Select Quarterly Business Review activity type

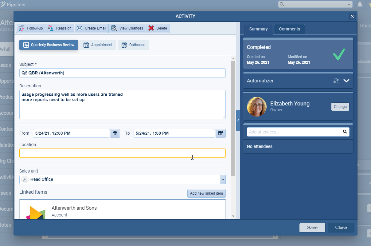click(49, 45)
